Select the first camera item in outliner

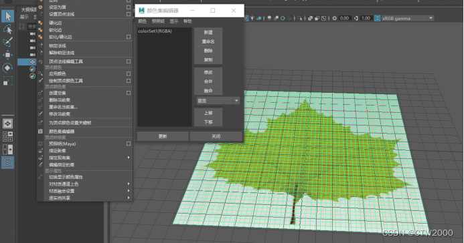coord(32,33)
